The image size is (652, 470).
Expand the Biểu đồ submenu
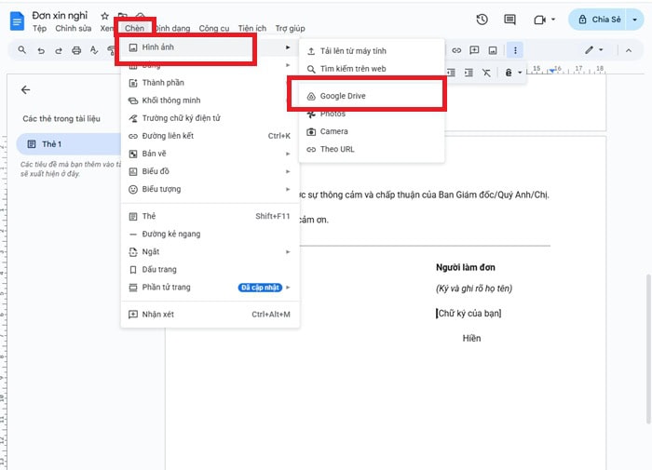pos(210,171)
